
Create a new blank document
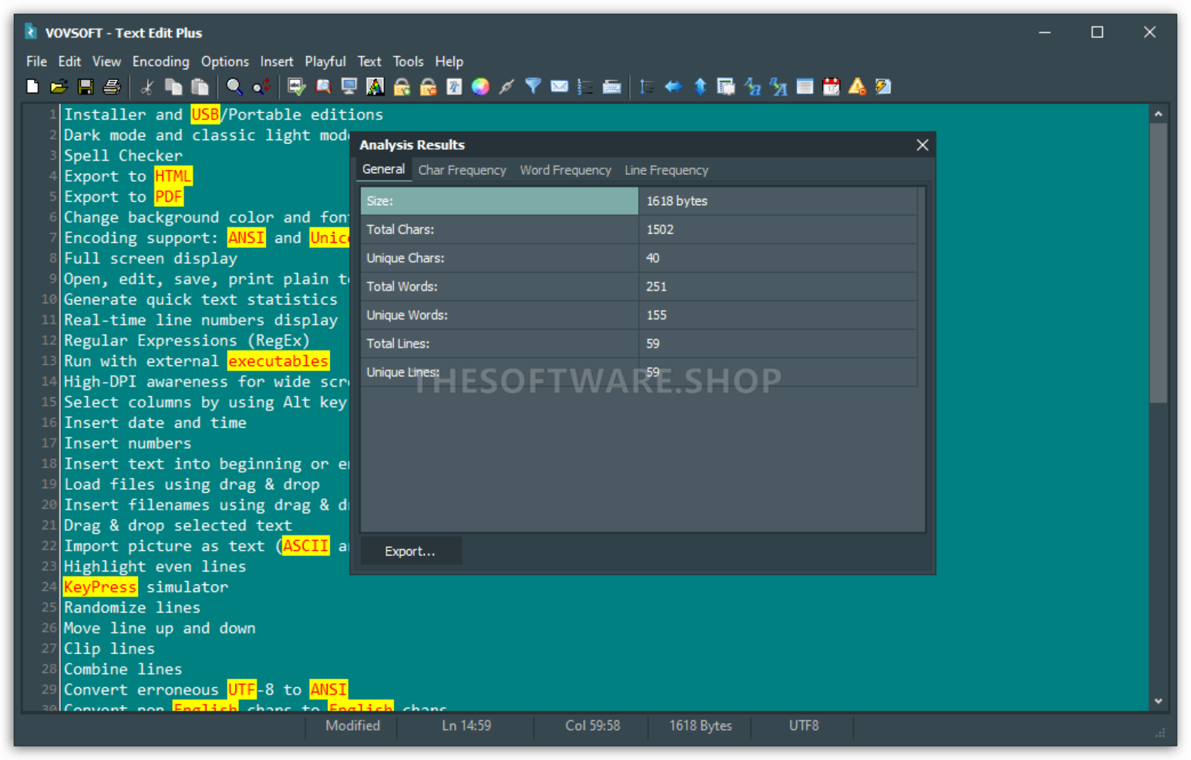33,87
